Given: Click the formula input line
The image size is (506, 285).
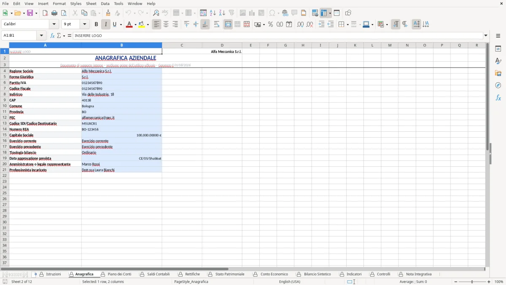Looking at the screenshot, I should pyautogui.click(x=277, y=35).
